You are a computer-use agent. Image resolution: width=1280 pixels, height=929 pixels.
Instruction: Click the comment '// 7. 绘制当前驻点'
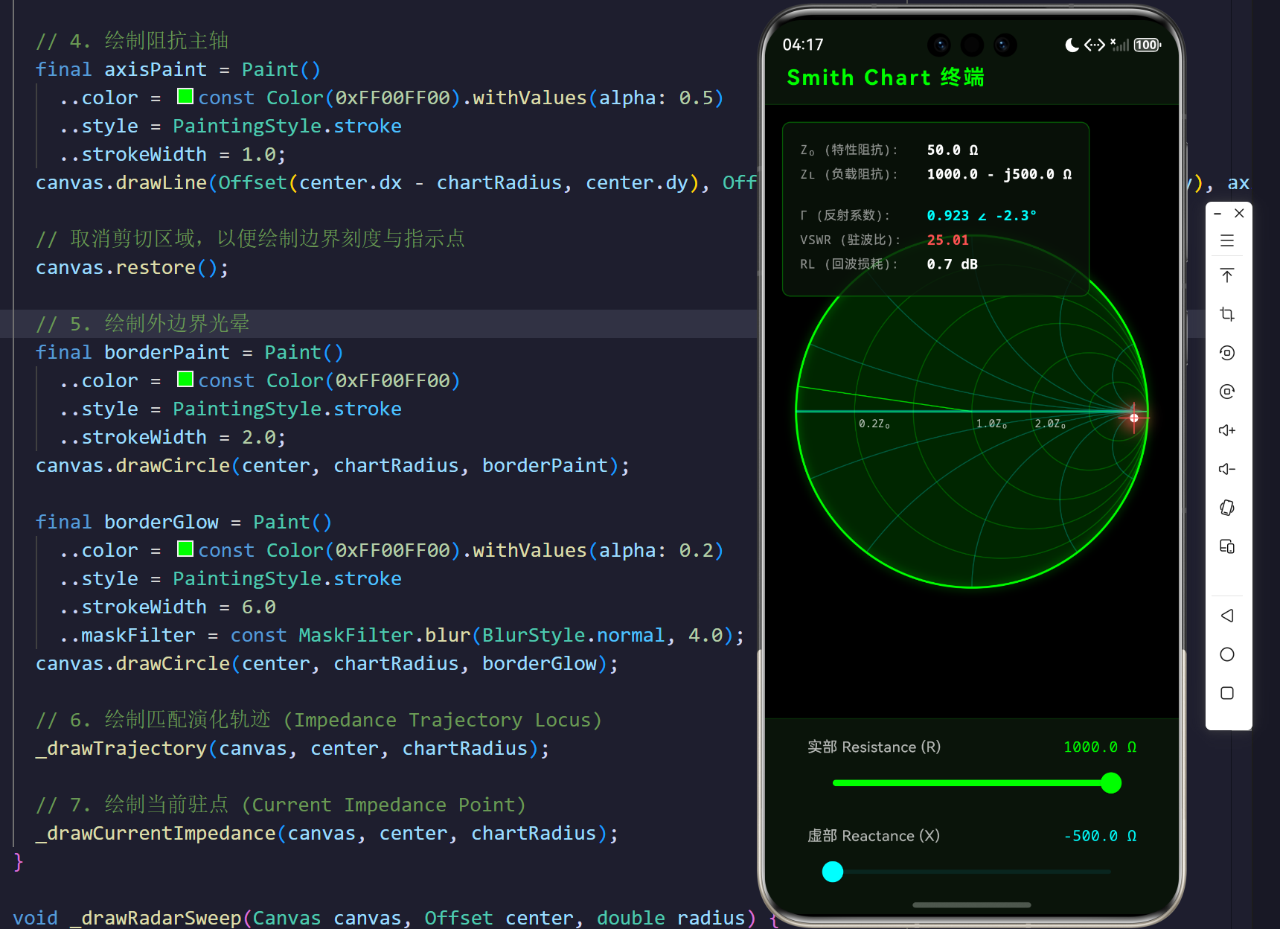(281, 805)
